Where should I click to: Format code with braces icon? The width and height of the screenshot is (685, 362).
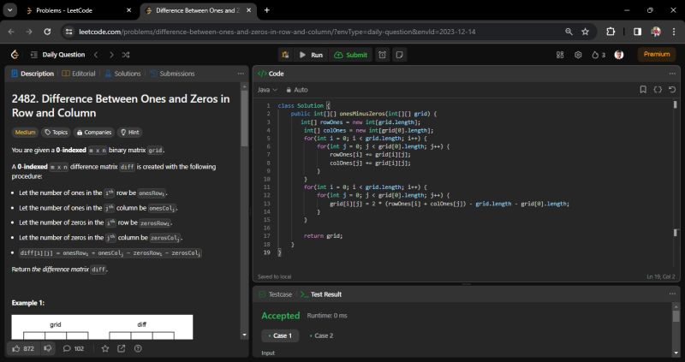[658, 90]
